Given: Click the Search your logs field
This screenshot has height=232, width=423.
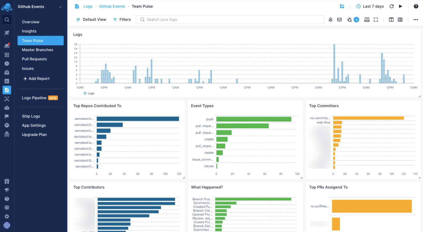Looking at the screenshot, I should [230, 20].
